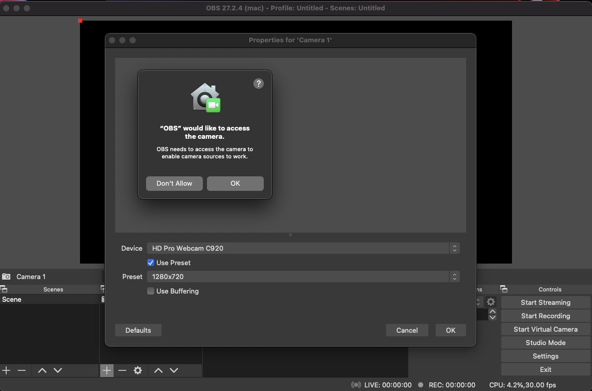This screenshot has height=391, width=592.
Task: Click the Scenes dock panel icon
Action: [4, 289]
